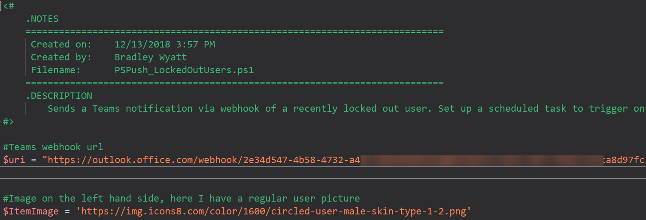Select the $uri variable
Image resolution: width=646 pixels, height=220 pixels.
14,160
